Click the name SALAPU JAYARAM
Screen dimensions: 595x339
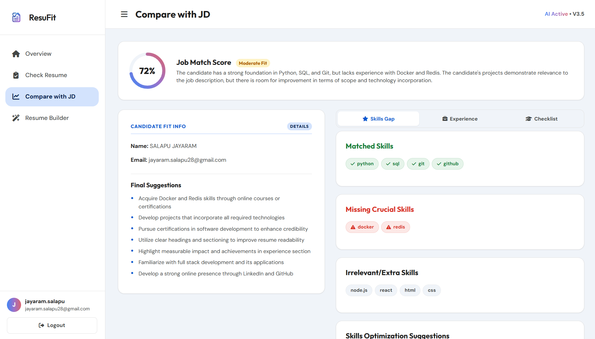[x=173, y=146]
